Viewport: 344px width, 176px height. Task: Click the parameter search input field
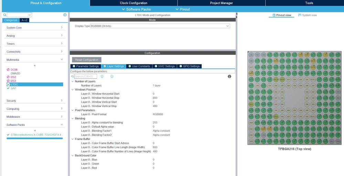pos(85,76)
